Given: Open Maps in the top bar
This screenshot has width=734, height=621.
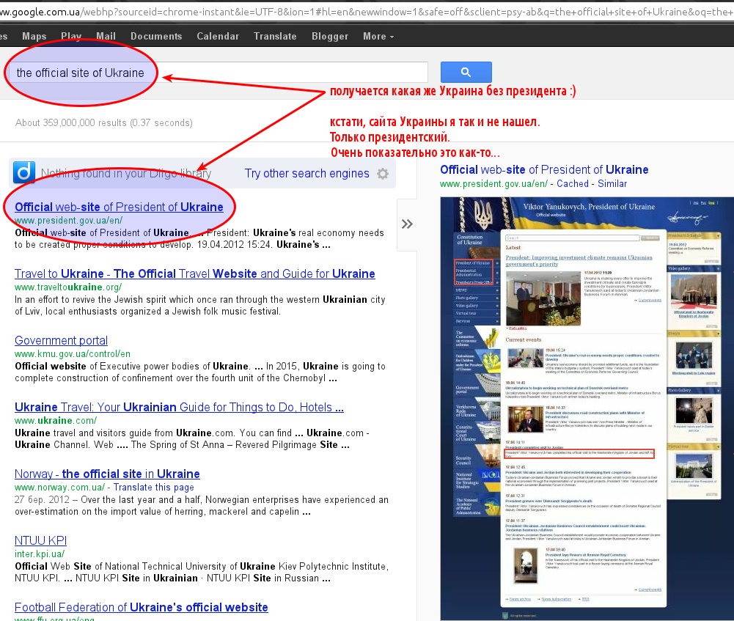Looking at the screenshot, I should click(x=34, y=36).
